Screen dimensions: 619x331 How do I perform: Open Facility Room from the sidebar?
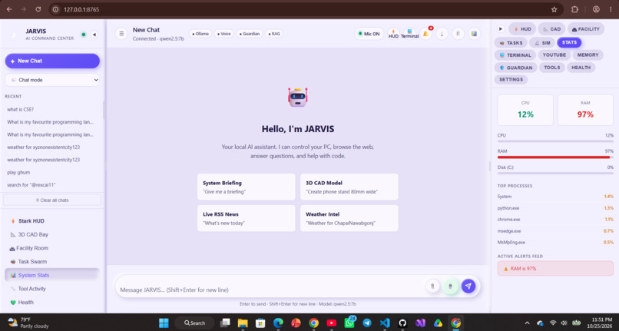coord(52,248)
